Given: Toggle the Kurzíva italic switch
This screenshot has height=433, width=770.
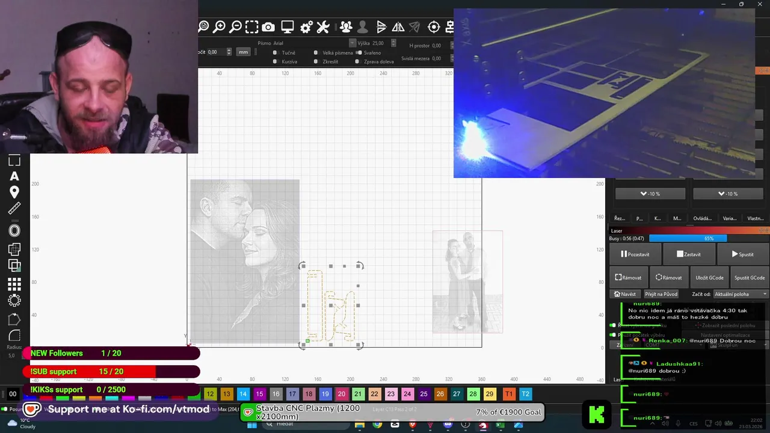Looking at the screenshot, I should point(275,61).
